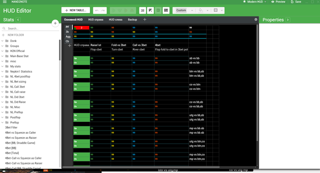Click the Postflop folder icon
Image resolution: width=320 pixels, height=173 pixels.
(x=7, y=117)
